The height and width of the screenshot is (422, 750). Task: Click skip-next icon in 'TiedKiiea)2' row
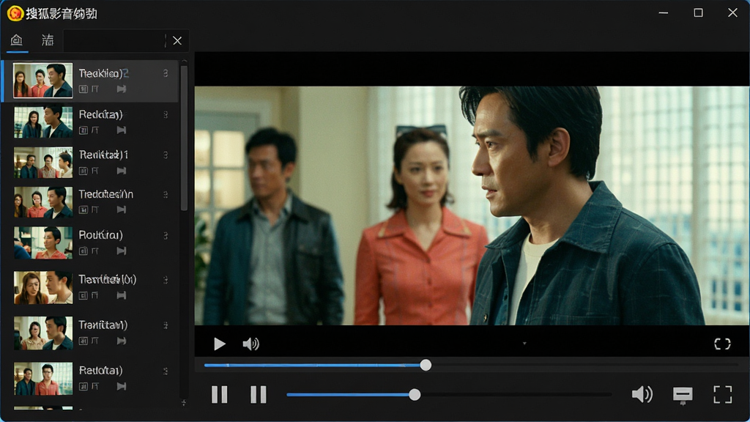point(122,89)
